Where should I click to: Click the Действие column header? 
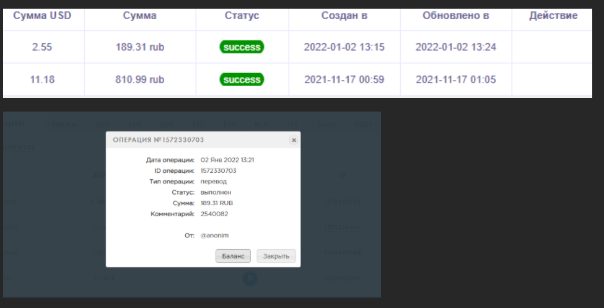553,16
